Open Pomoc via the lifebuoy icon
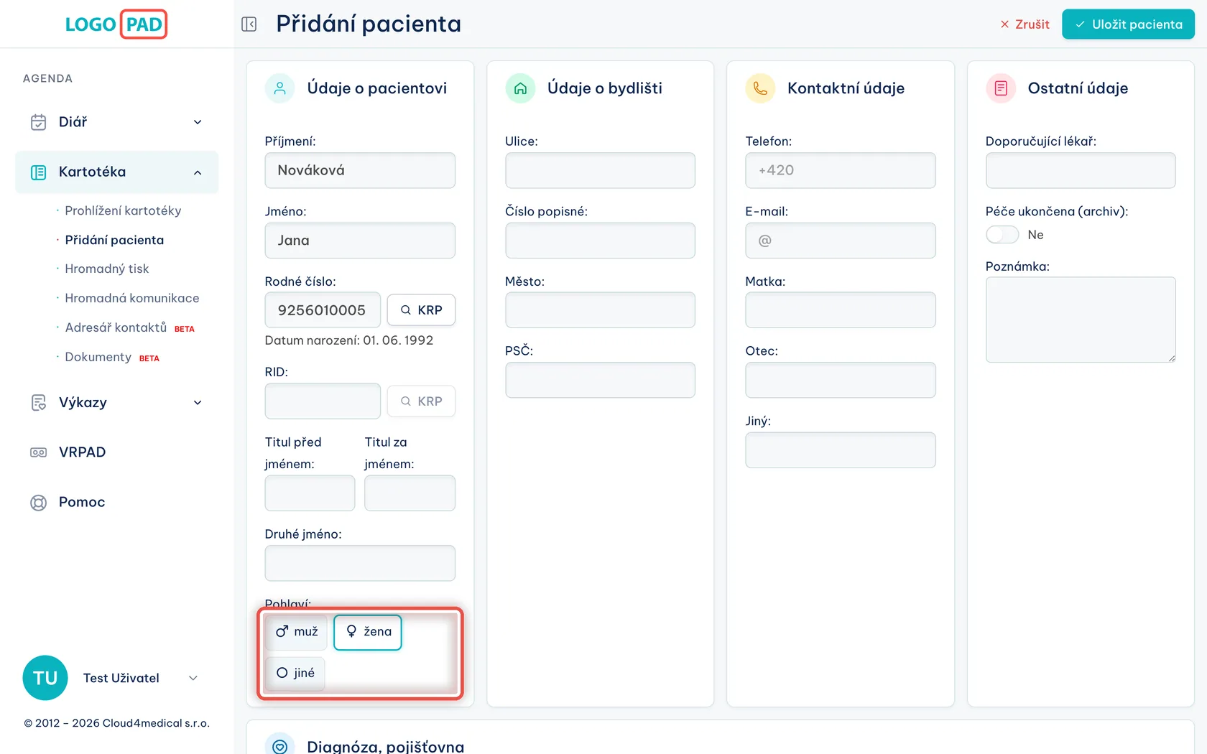1207x754 pixels. pos(38,503)
